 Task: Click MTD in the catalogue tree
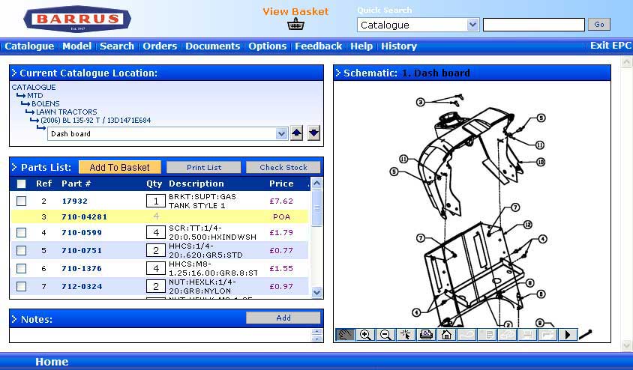coord(34,96)
